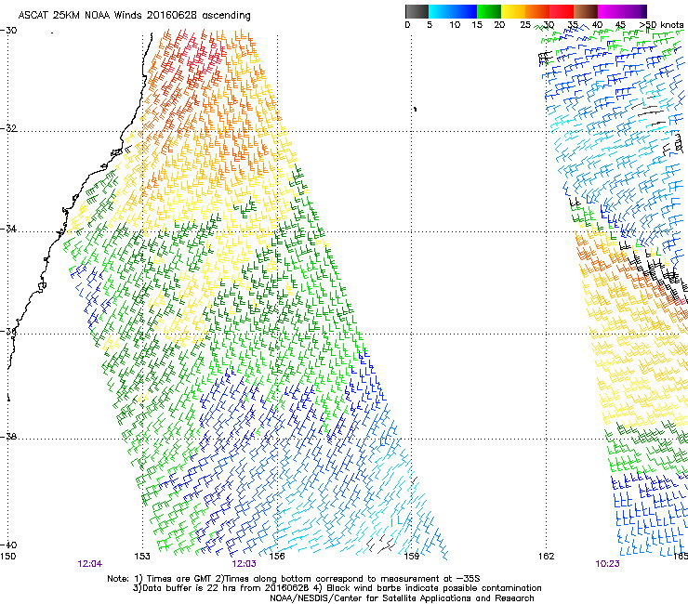Click the longitude label '159'
The height and width of the screenshot is (604, 688).
411,557
